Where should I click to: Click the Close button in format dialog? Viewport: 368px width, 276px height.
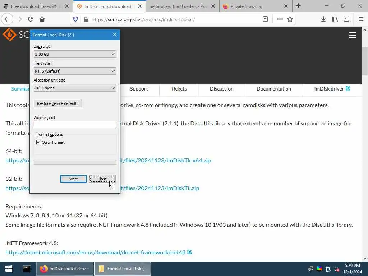pos(102,179)
